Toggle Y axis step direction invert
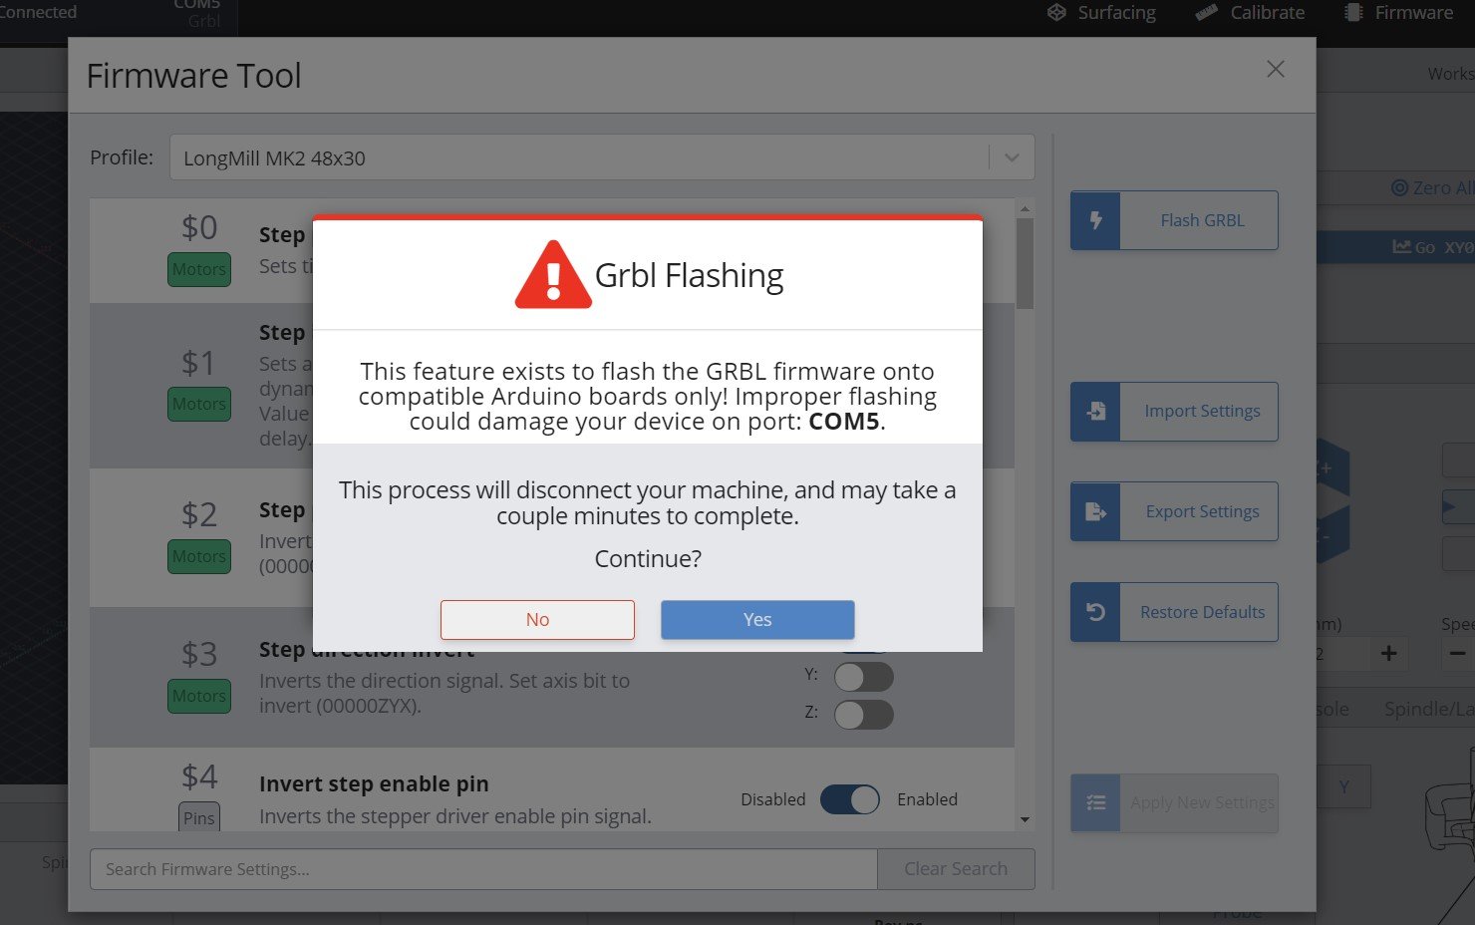1475x925 pixels. click(863, 677)
